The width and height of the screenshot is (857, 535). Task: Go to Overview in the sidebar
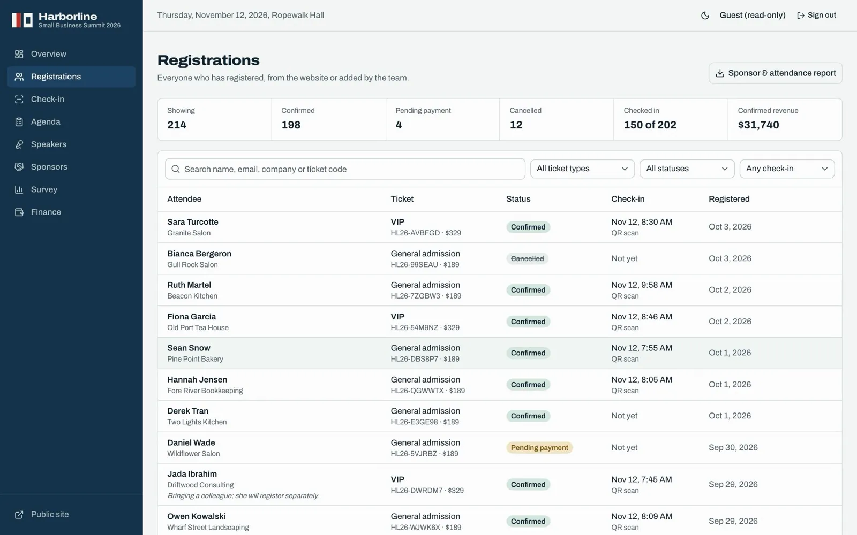point(71,54)
